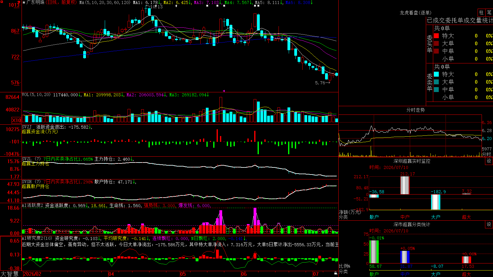493x277 pixels.
Task: Click the MA(5,10,20,30,60,120) indicator label
Action: click(105, 2)
